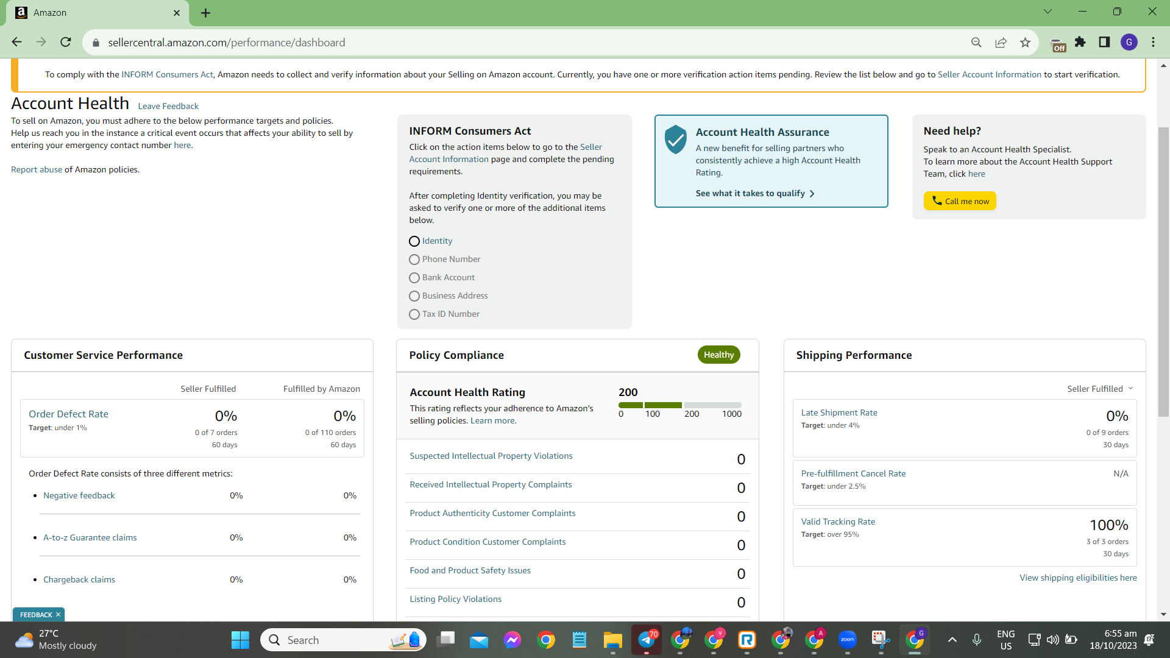The width and height of the screenshot is (1170, 658).
Task: Open the RingCentral taskbar app
Action: (x=747, y=640)
